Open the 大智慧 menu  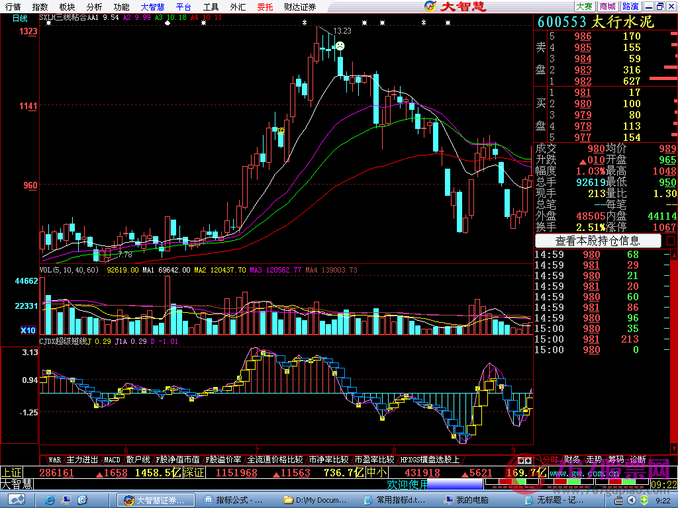point(153,7)
